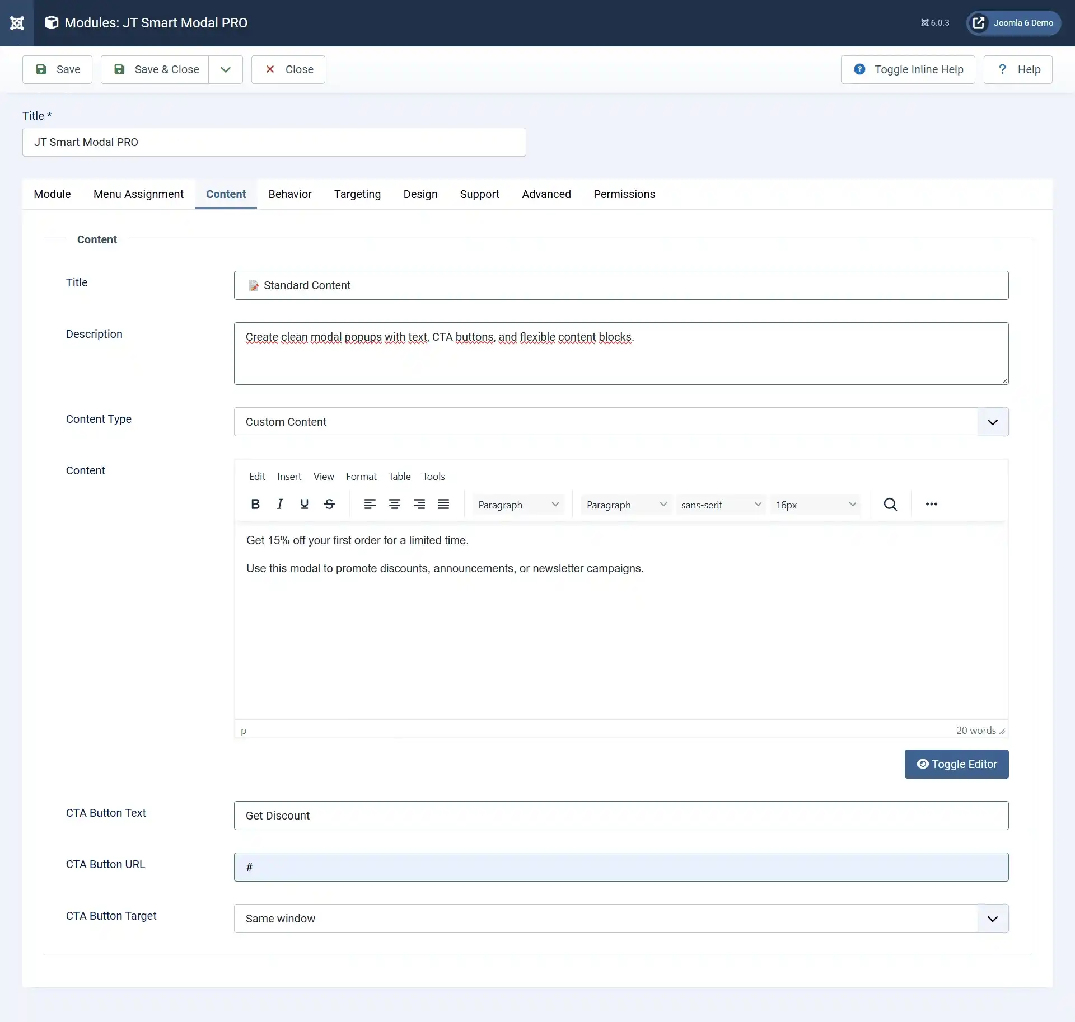Click the 'p' element path indicator
The width and height of the screenshot is (1075, 1022).
(244, 731)
